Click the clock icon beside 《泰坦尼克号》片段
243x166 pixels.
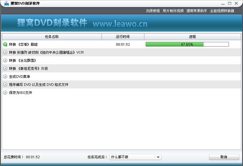coord(5,68)
